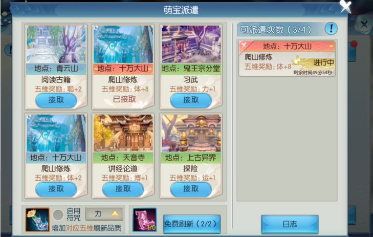Click the red notification dot at right edge

tap(354, 44)
